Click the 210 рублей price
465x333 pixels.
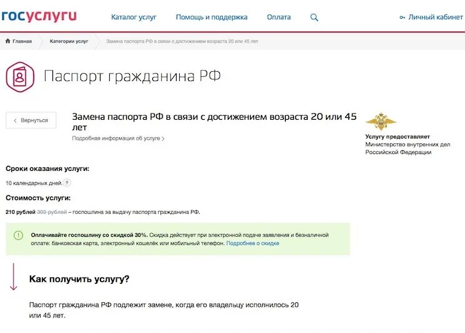(21, 212)
